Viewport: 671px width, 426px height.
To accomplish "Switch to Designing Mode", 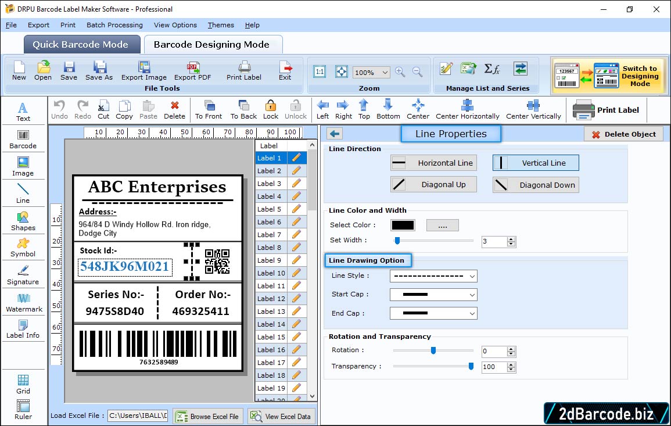I will pyautogui.click(x=609, y=76).
